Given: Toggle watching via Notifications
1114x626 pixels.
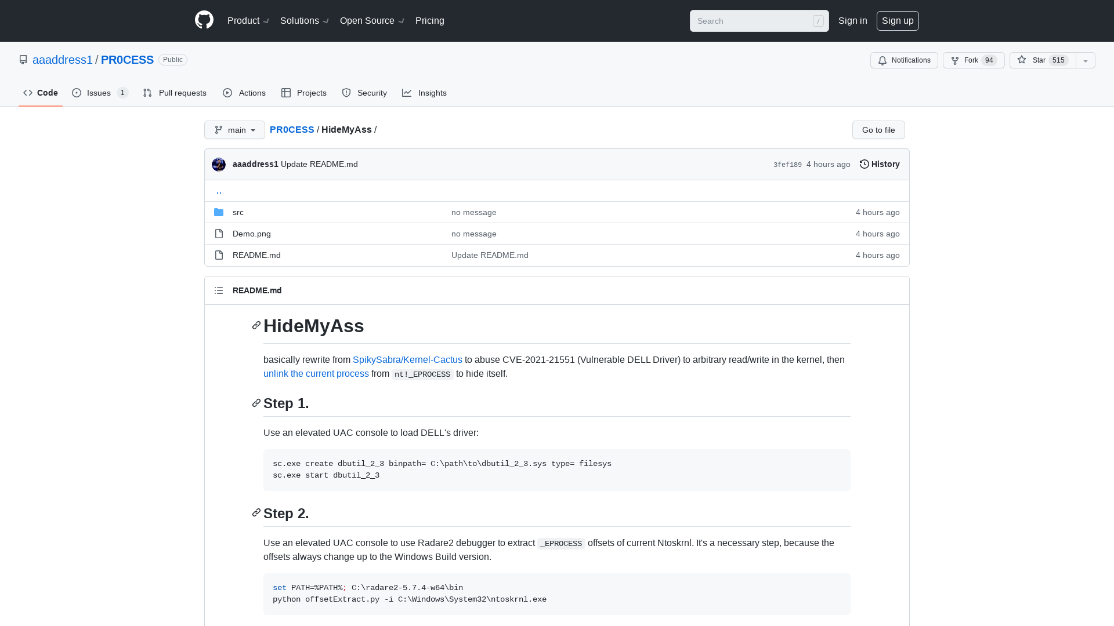Looking at the screenshot, I should [904, 60].
